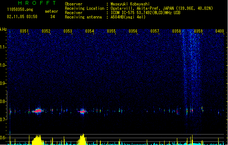Image resolution: width=228 pixels, height=145 pixels.
Task: Click the 1.1 kHz axis label
Action: click(x=3, y=47)
